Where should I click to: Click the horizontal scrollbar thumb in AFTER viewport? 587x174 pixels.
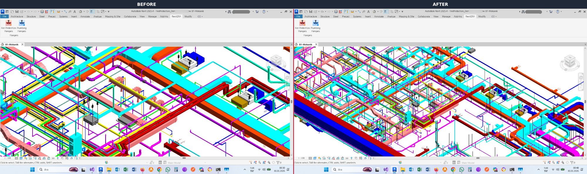click(x=478, y=158)
